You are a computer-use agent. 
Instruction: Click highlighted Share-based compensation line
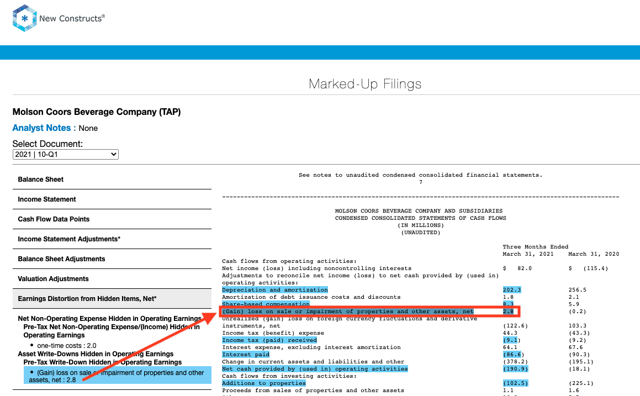coord(266,304)
